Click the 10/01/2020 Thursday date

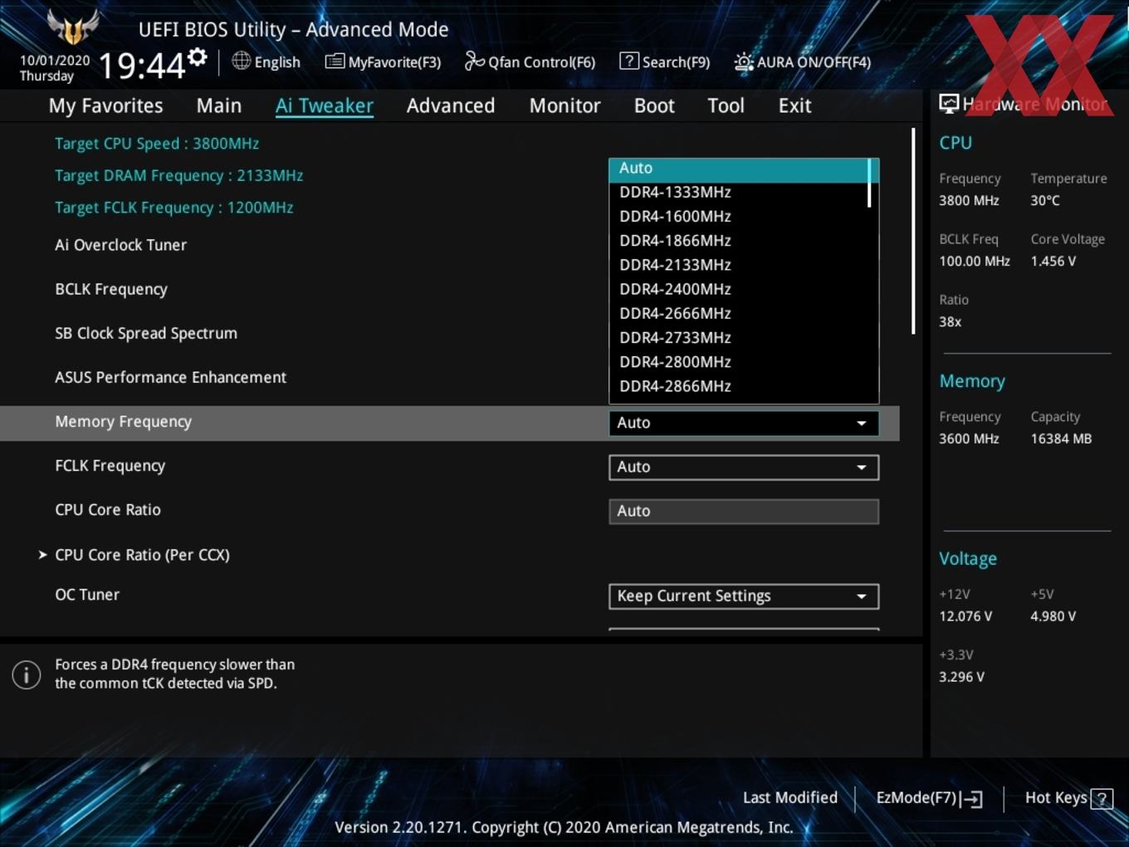[55, 68]
